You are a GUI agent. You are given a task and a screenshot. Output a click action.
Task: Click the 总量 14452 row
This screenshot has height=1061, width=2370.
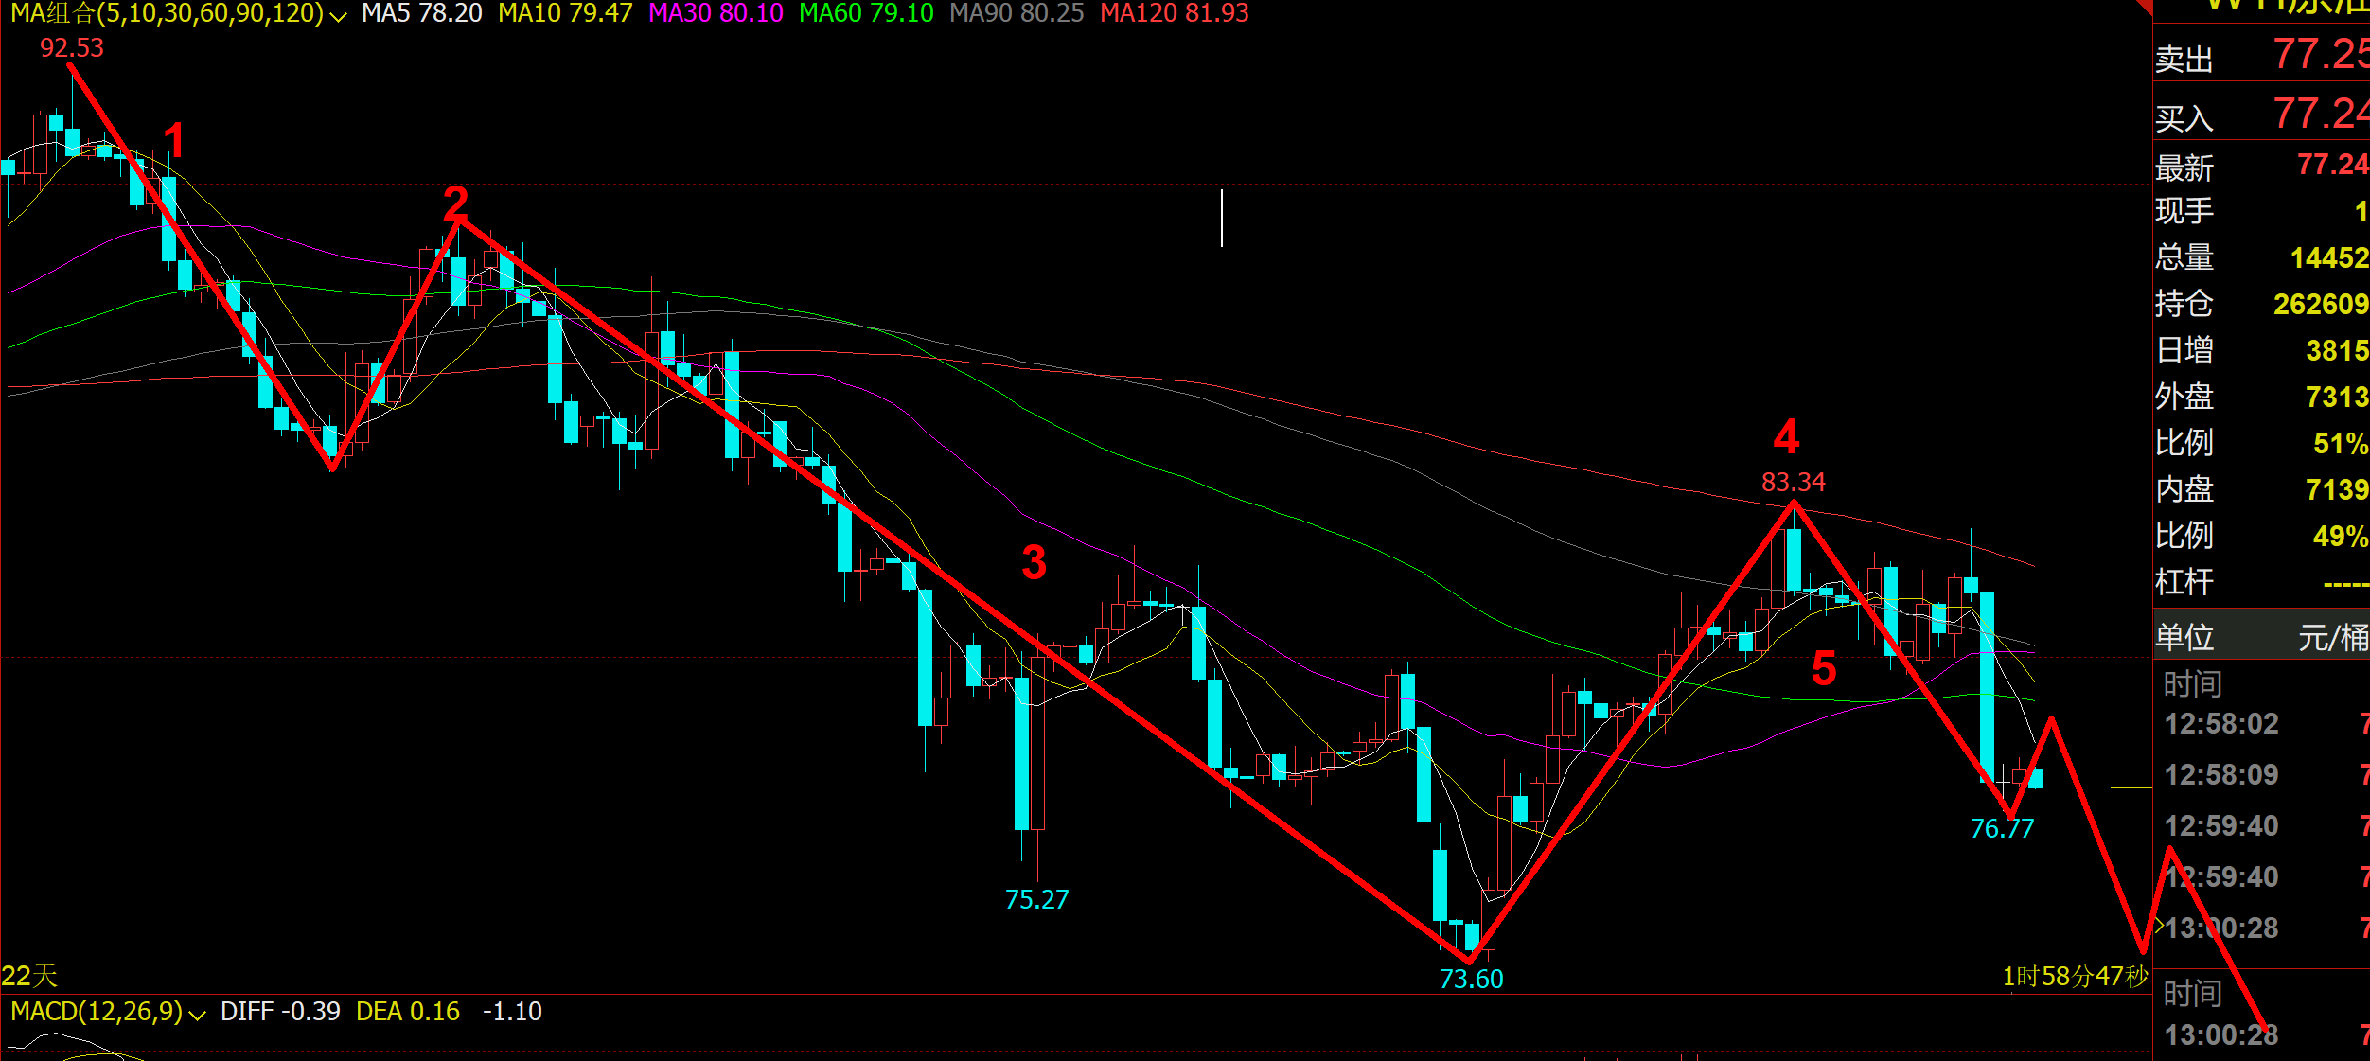[x=2262, y=257]
